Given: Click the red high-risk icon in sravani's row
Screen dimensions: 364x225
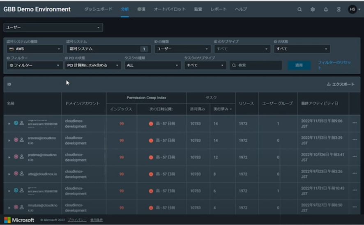Looking at the screenshot, I should point(151,140).
